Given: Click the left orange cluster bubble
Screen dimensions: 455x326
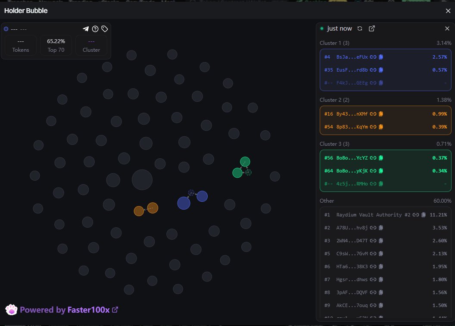Looking at the screenshot, I should [139, 211].
